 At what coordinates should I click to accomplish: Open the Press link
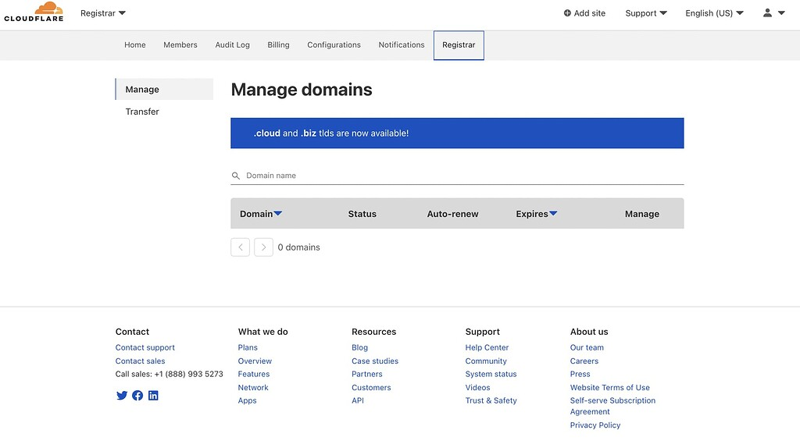tap(580, 374)
